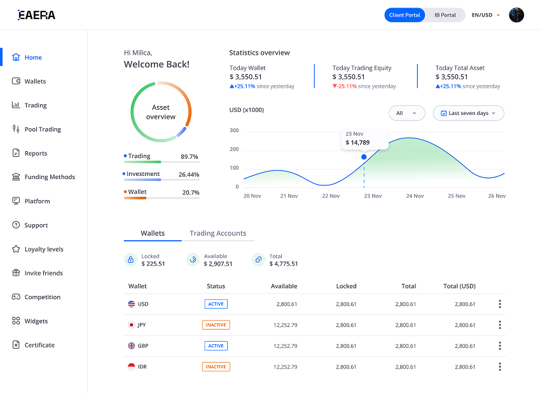The image size is (540, 395).
Task: Open Pool Trading via its candlestick icon
Action: (16, 129)
